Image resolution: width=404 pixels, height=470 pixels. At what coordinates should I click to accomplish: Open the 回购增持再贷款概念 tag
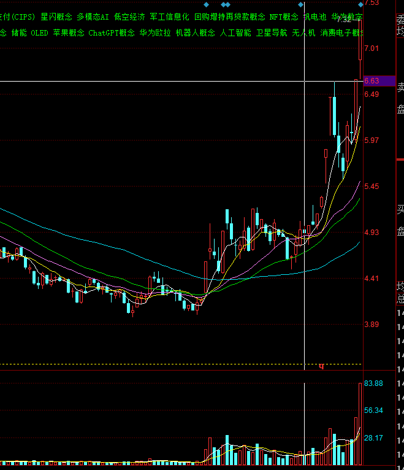click(230, 17)
